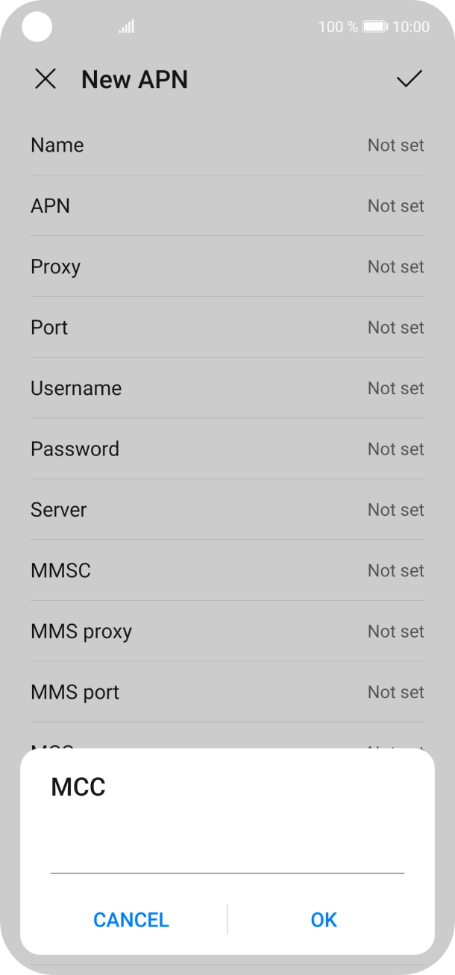This screenshot has width=455, height=975.
Task: Click the Server entry row
Action: 228,509
